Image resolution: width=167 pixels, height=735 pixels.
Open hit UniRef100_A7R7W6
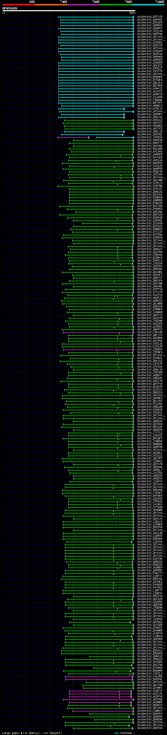coord(150,186)
